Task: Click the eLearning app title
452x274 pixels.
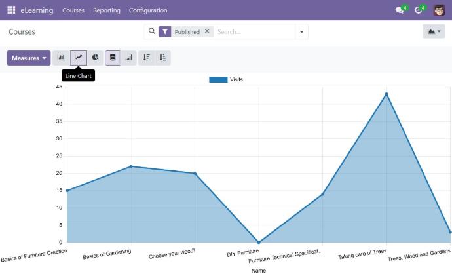Action: (37, 10)
